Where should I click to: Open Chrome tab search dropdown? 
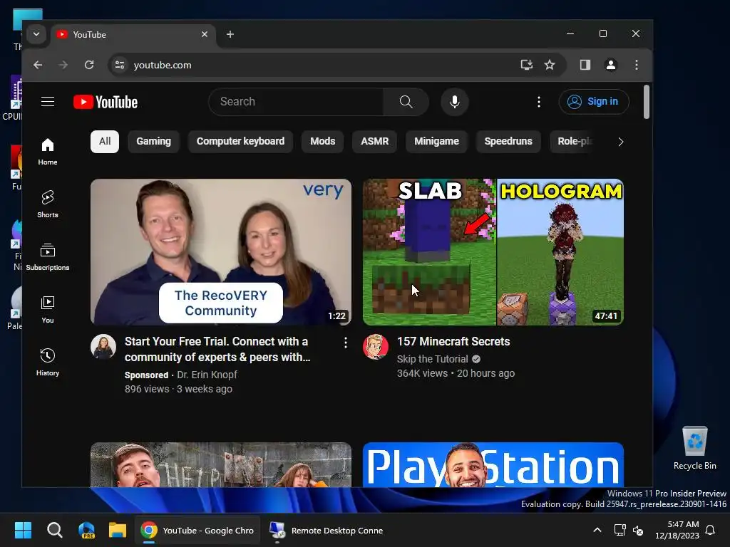[x=36, y=34]
